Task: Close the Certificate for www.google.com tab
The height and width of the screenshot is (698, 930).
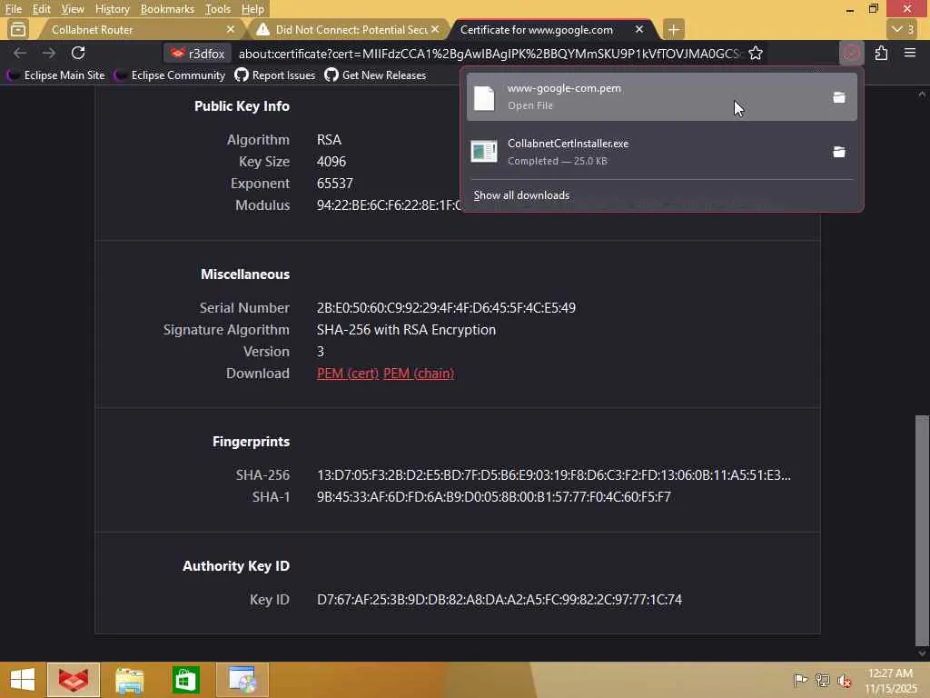Action: point(638,29)
